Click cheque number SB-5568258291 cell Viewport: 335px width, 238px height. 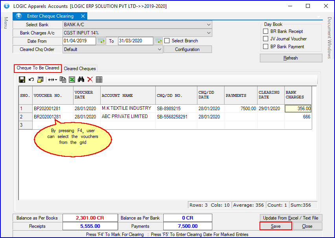click(176, 117)
